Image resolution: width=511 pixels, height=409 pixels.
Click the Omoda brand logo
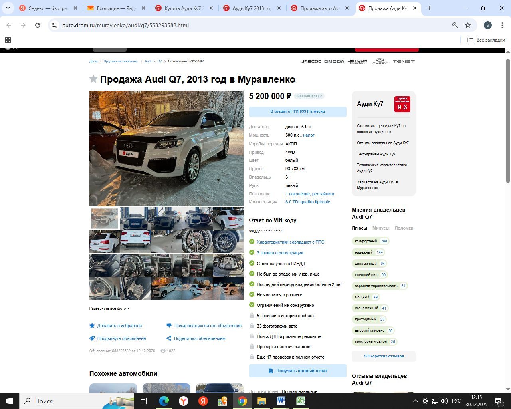[x=334, y=62]
